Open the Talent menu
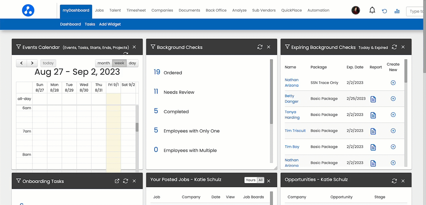426x205 pixels. 115,10
